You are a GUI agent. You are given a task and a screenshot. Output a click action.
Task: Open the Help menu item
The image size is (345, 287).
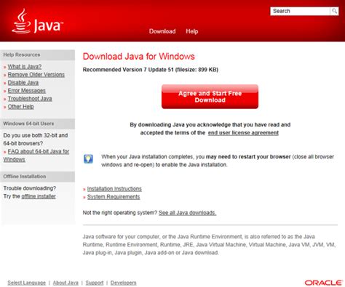(x=192, y=31)
